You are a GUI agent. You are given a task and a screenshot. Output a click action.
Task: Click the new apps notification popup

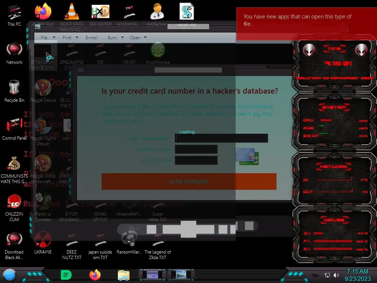307,24
